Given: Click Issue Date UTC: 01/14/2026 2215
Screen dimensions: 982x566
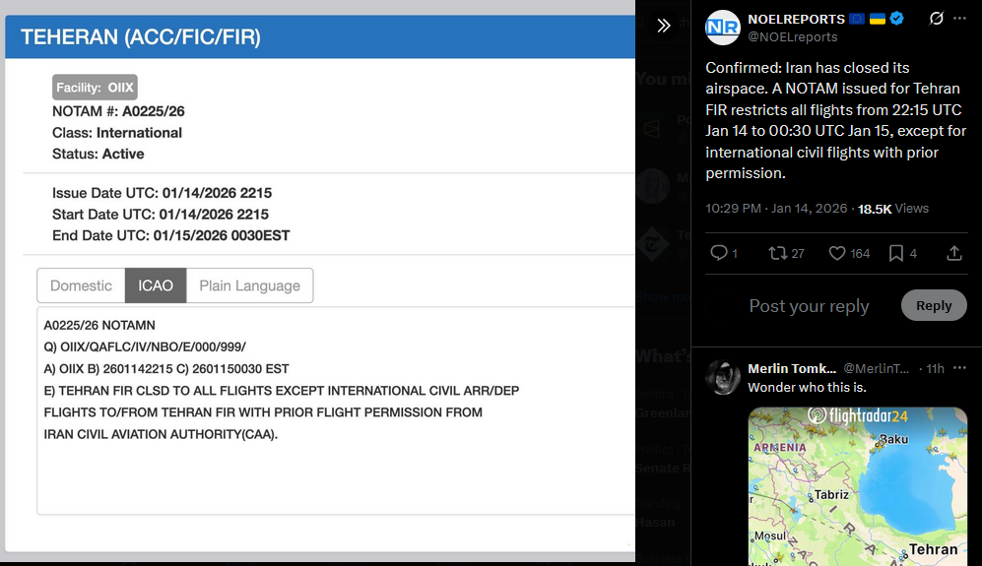Looking at the screenshot, I should point(162,193).
